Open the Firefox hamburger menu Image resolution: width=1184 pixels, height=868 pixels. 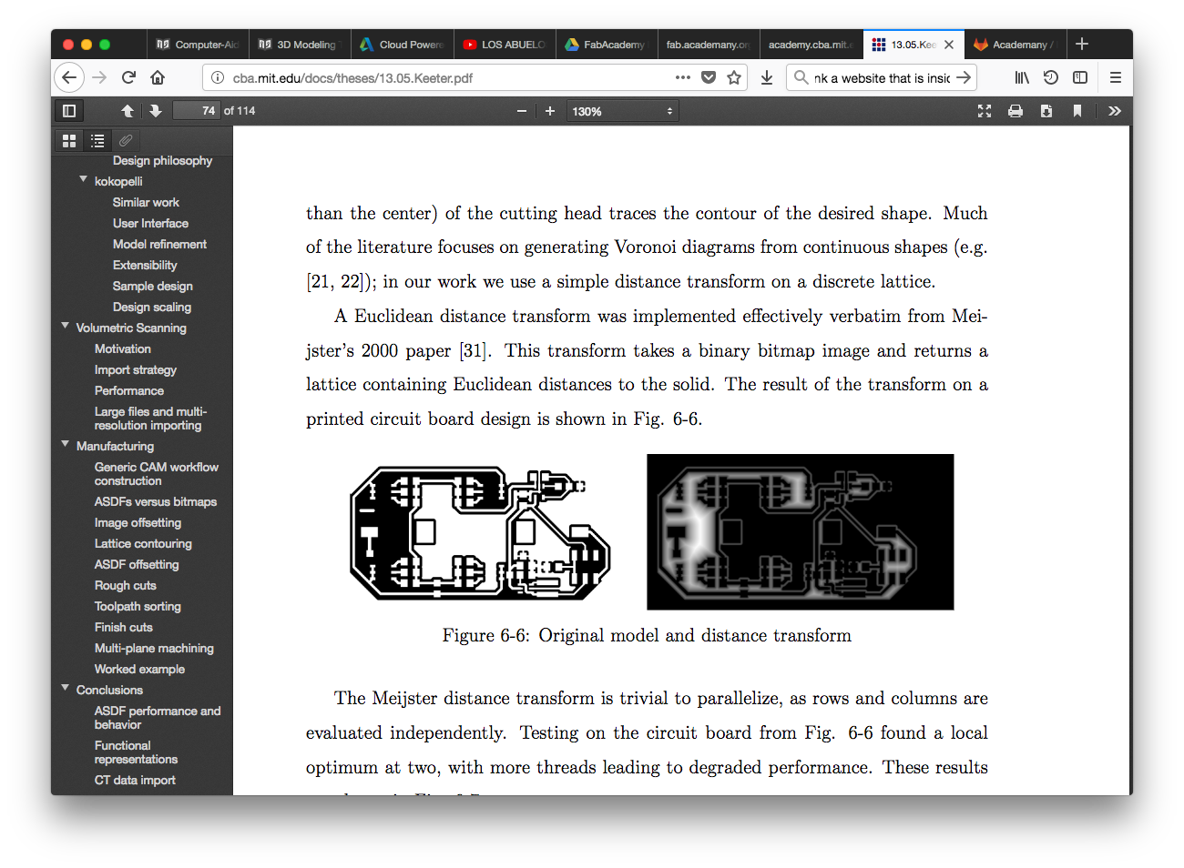point(1116,77)
